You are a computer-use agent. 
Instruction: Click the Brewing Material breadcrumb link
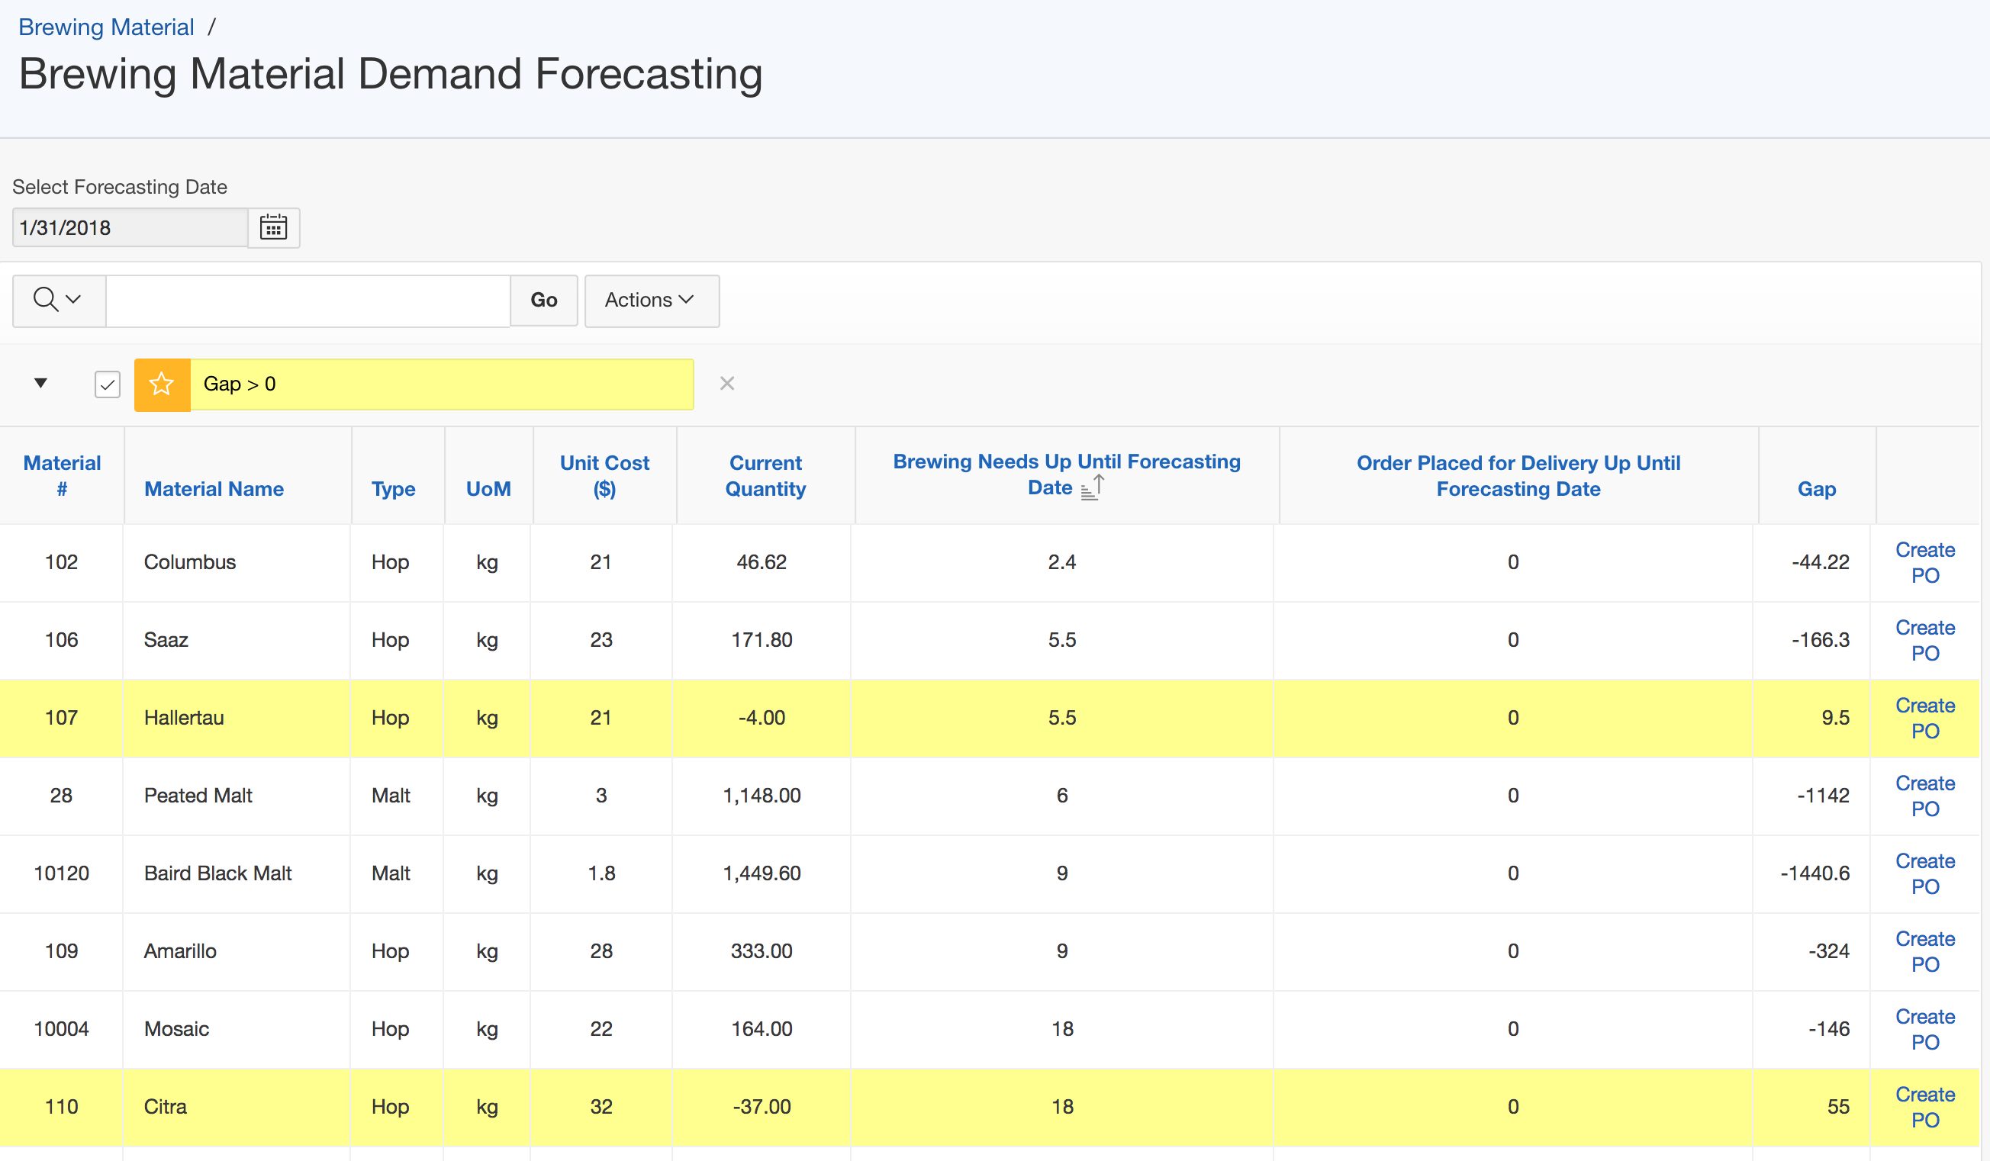tap(106, 27)
